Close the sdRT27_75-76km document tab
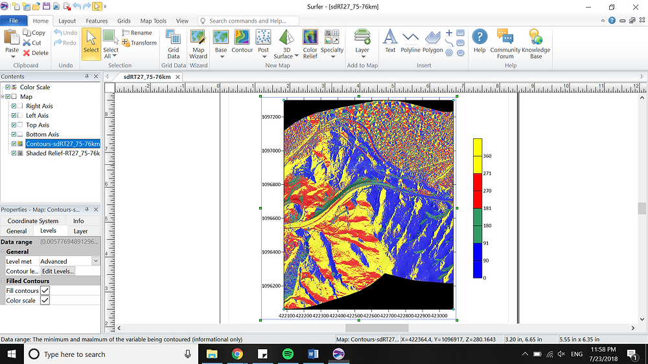 pyautogui.click(x=178, y=77)
